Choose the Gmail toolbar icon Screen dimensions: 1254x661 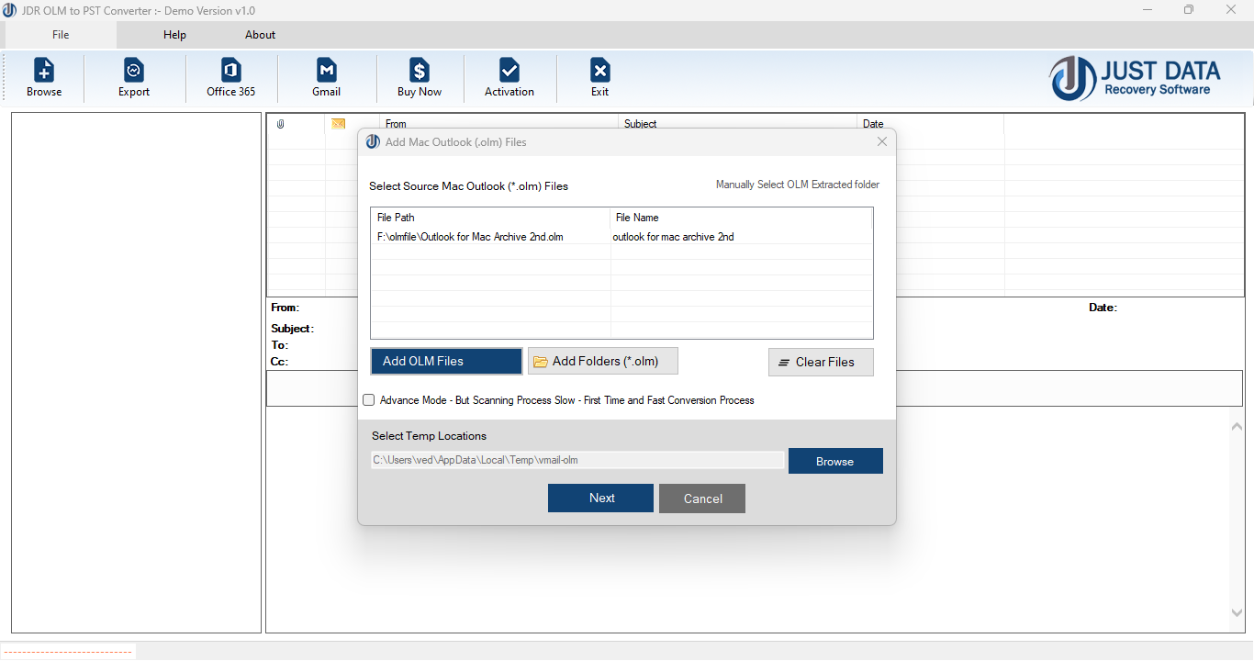click(x=327, y=77)
